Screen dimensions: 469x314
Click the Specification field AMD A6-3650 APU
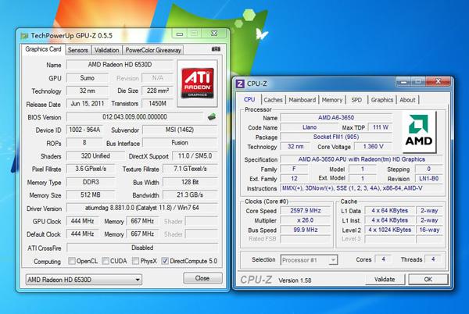(x=361, y=159)
